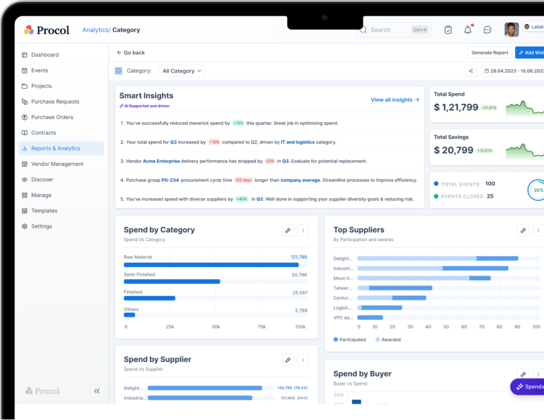
Task: Click the notification bell icon
Action: (467, 30)
